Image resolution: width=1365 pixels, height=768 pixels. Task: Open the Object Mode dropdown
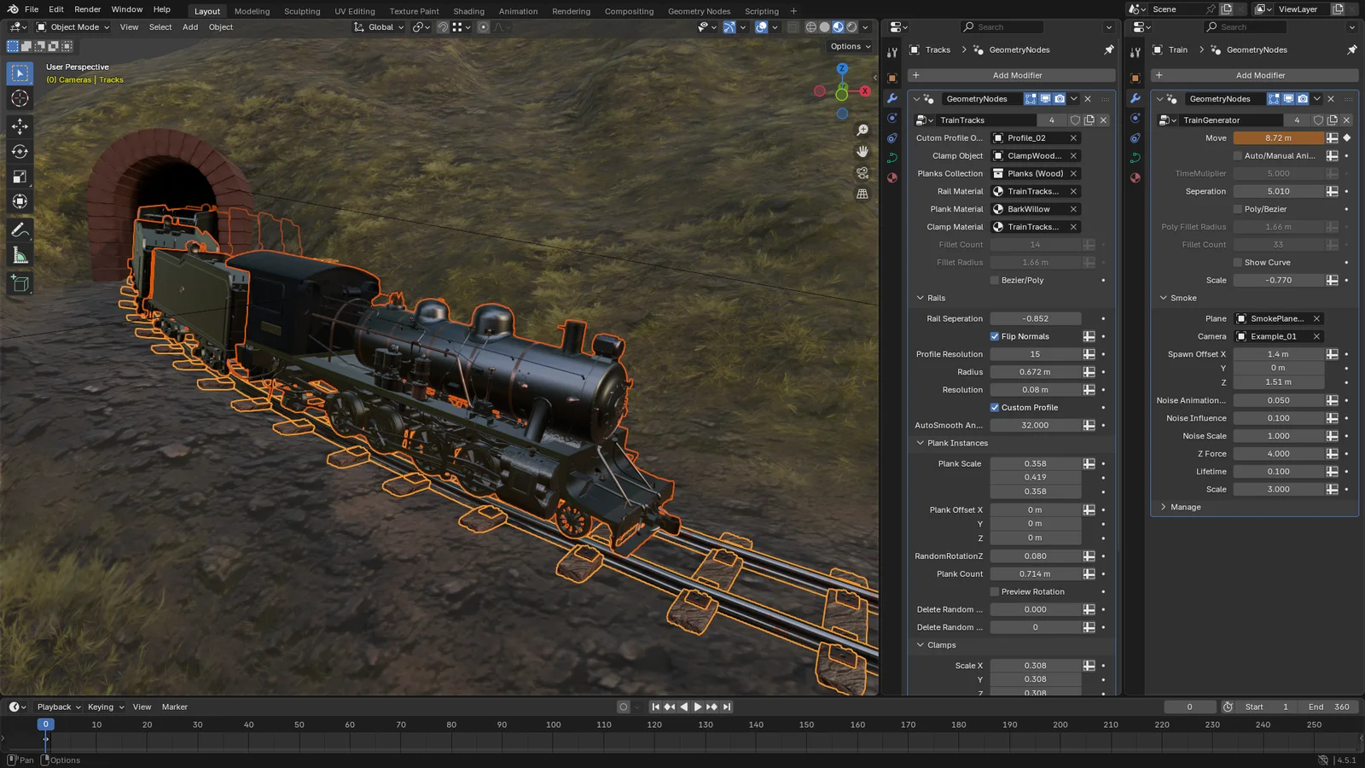point(73,26)
